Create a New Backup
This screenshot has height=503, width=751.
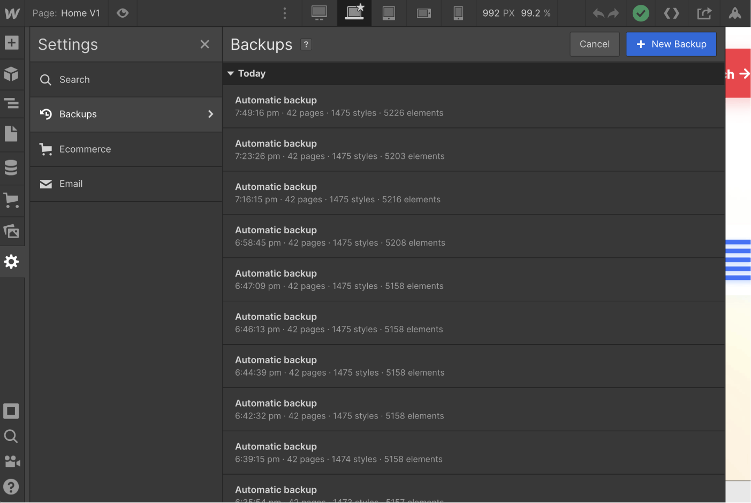tap(671, 44)
